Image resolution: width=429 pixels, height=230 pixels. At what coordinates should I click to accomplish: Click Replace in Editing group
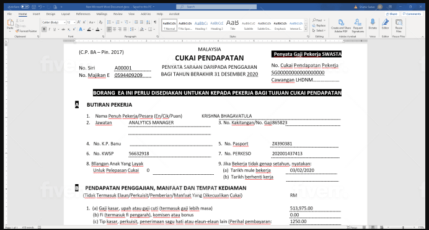click(x=319, y=25)
